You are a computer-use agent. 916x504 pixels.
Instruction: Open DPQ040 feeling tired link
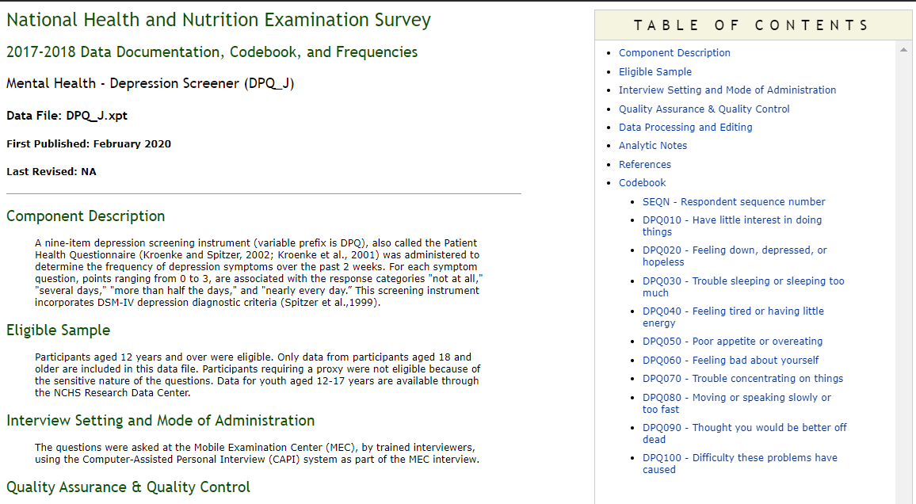coord(733,311)
